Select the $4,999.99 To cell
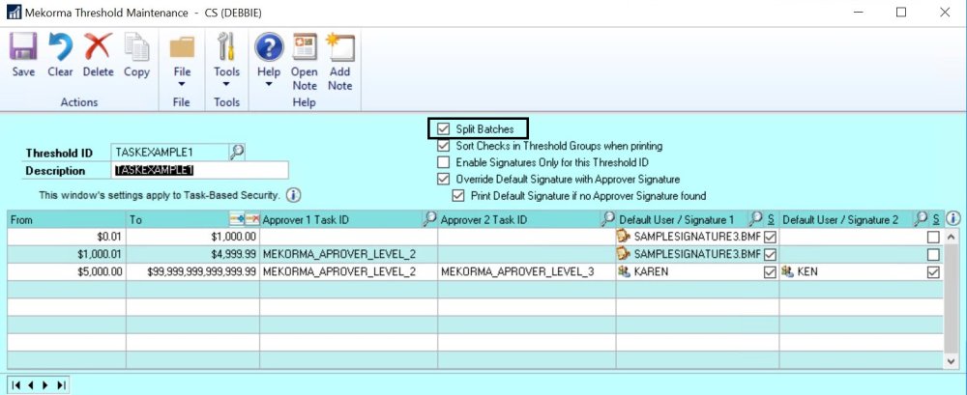 (x=192, y=254)
